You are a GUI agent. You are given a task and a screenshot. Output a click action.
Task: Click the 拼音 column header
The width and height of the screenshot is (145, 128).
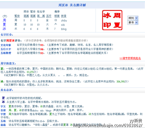tap(64, 16)
